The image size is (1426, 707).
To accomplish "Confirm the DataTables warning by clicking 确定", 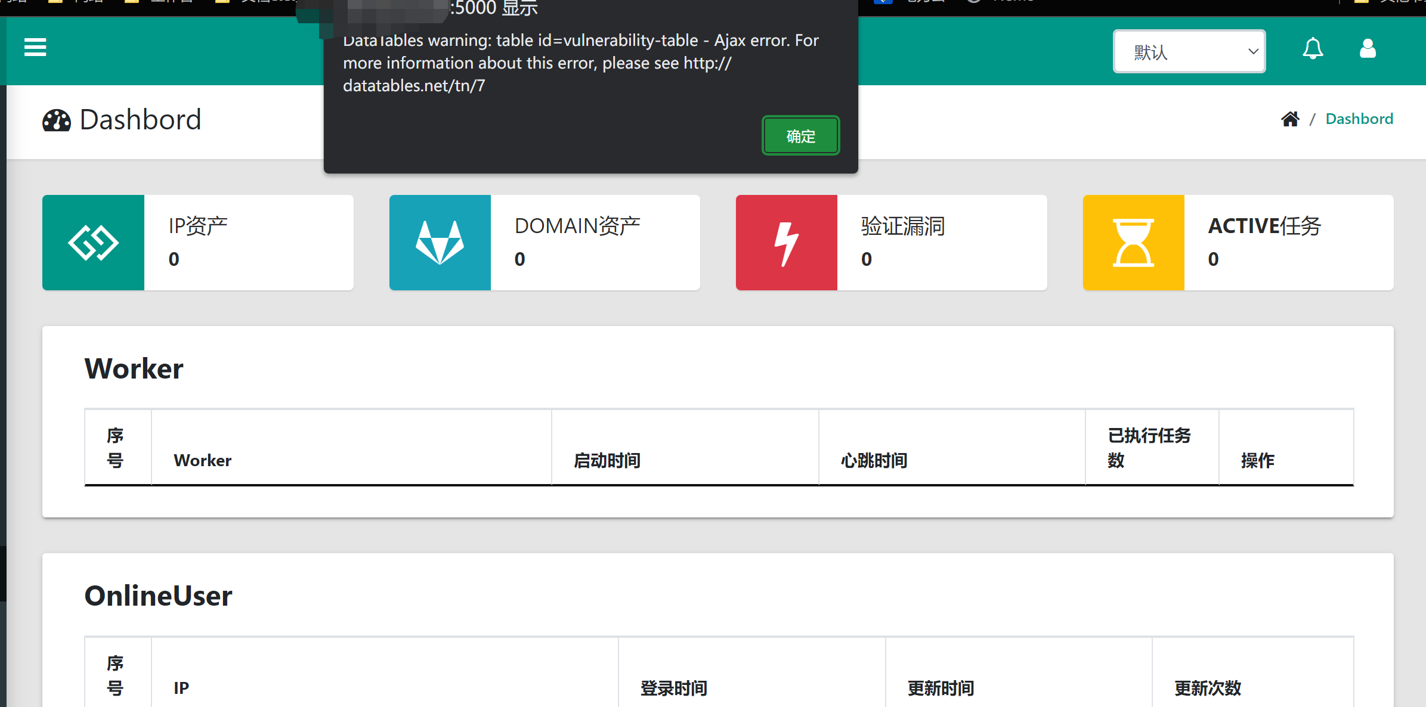I will tap(800, 135).
